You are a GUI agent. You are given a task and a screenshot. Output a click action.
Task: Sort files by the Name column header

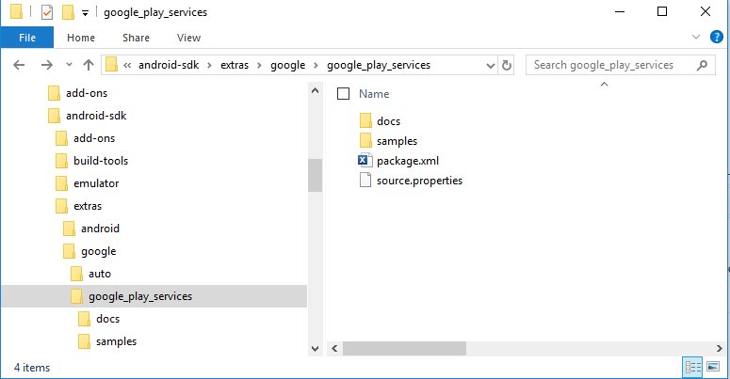[x=374, y=94]
